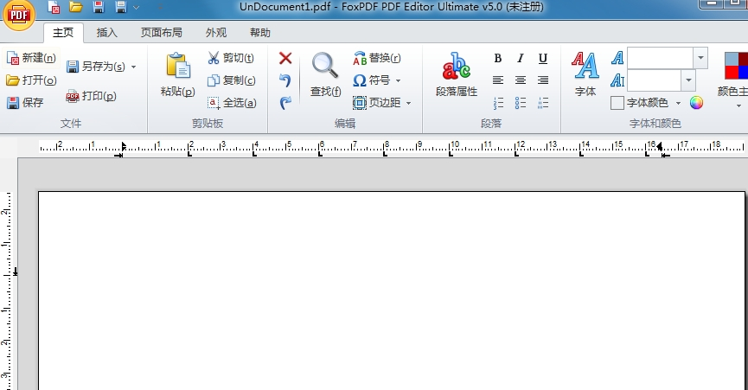
Task: Click 打印(p) to print the PDF
Action: (91, 96)
